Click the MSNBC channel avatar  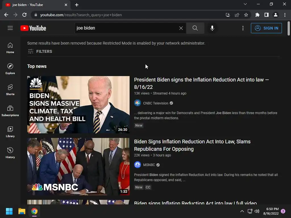(x=138, y=165)
